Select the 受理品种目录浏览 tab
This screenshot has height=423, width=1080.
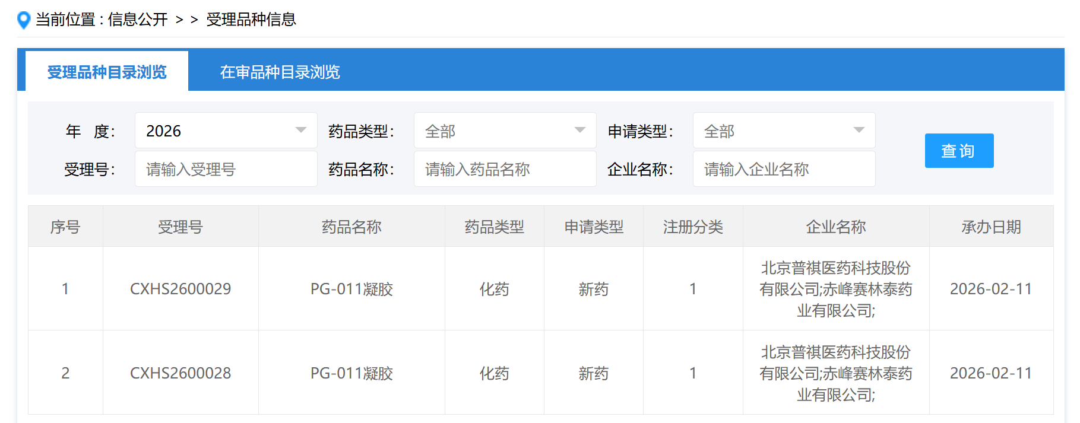coord(107,72)
